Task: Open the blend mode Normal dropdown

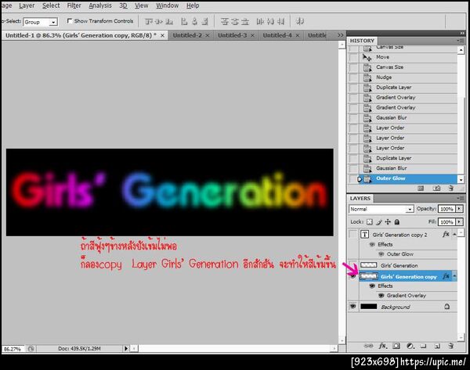Action: tap(410, 209)
